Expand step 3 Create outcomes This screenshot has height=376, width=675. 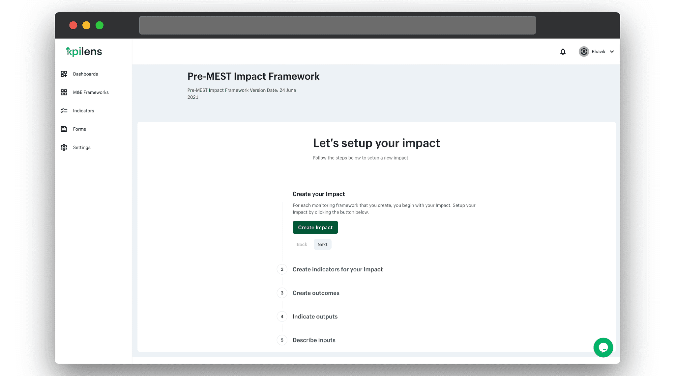pos(316,293)
